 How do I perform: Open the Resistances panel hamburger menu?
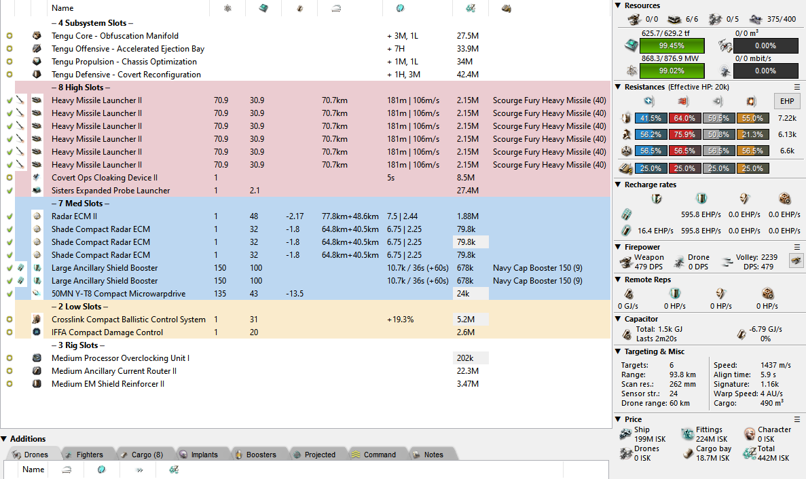[797, 87]
